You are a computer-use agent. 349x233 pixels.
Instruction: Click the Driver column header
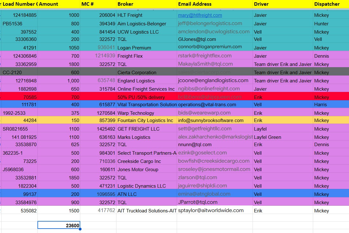click(x=283, y=4)
